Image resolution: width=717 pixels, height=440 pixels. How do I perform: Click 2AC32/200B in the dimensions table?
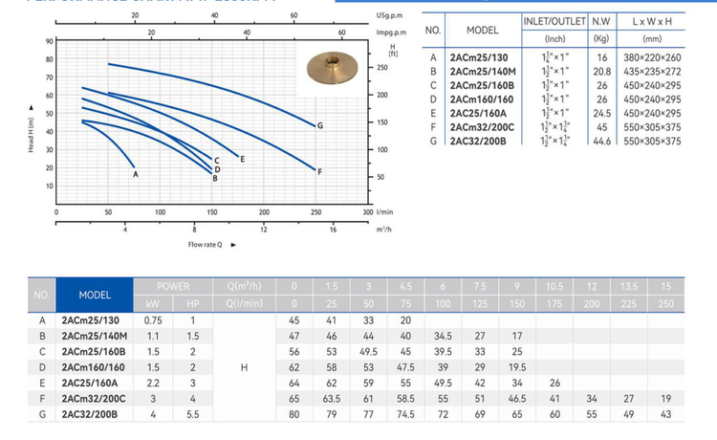pos(478,142)
